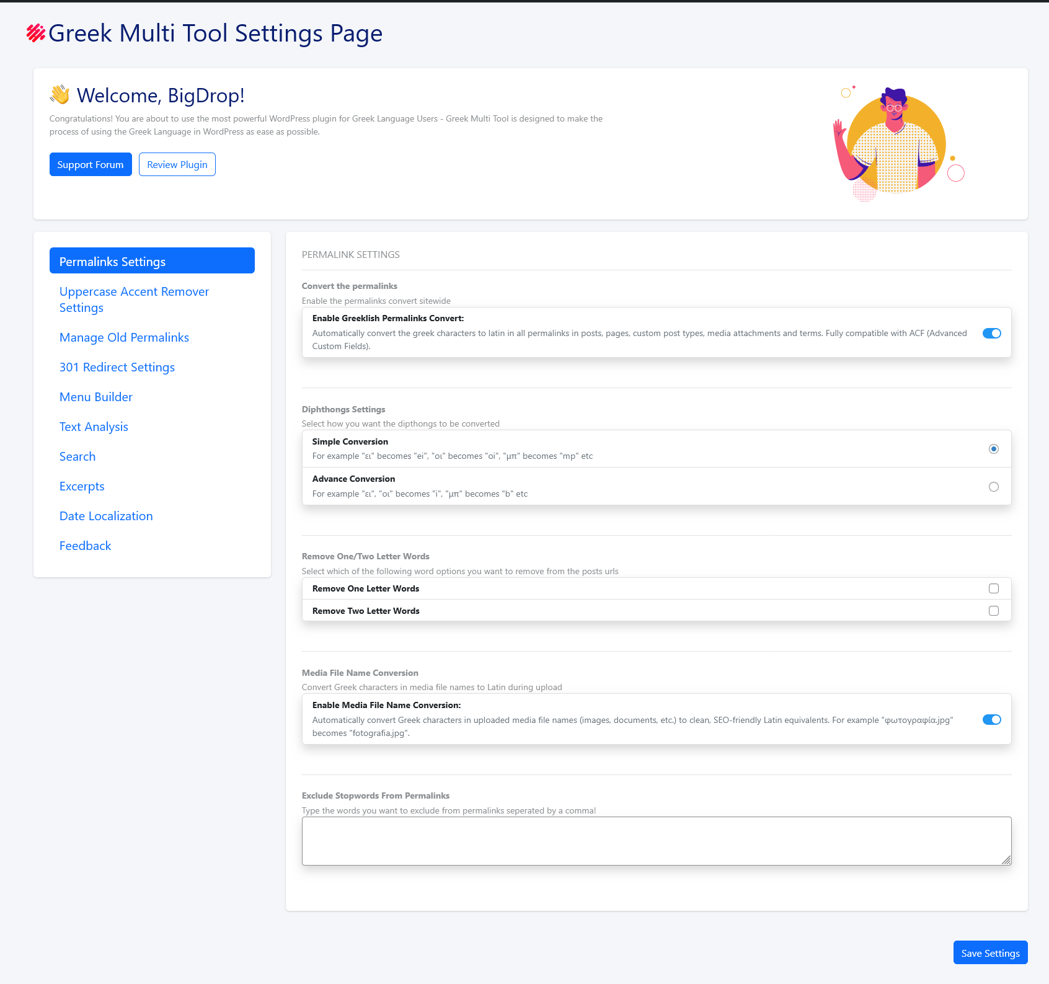This screenshot has width=1049, height=984.
Task: Check the Remove One Letter Words box
Action: [x=993, y=588]
